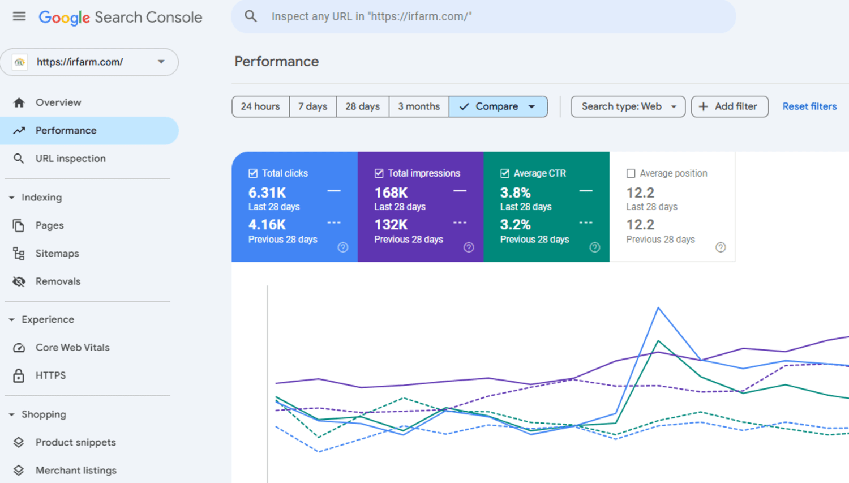Image resolution: width=849 pixels, height=483 pixels.
Task: Click the URL inspection magnifier icon
Action: pos(19,159)
